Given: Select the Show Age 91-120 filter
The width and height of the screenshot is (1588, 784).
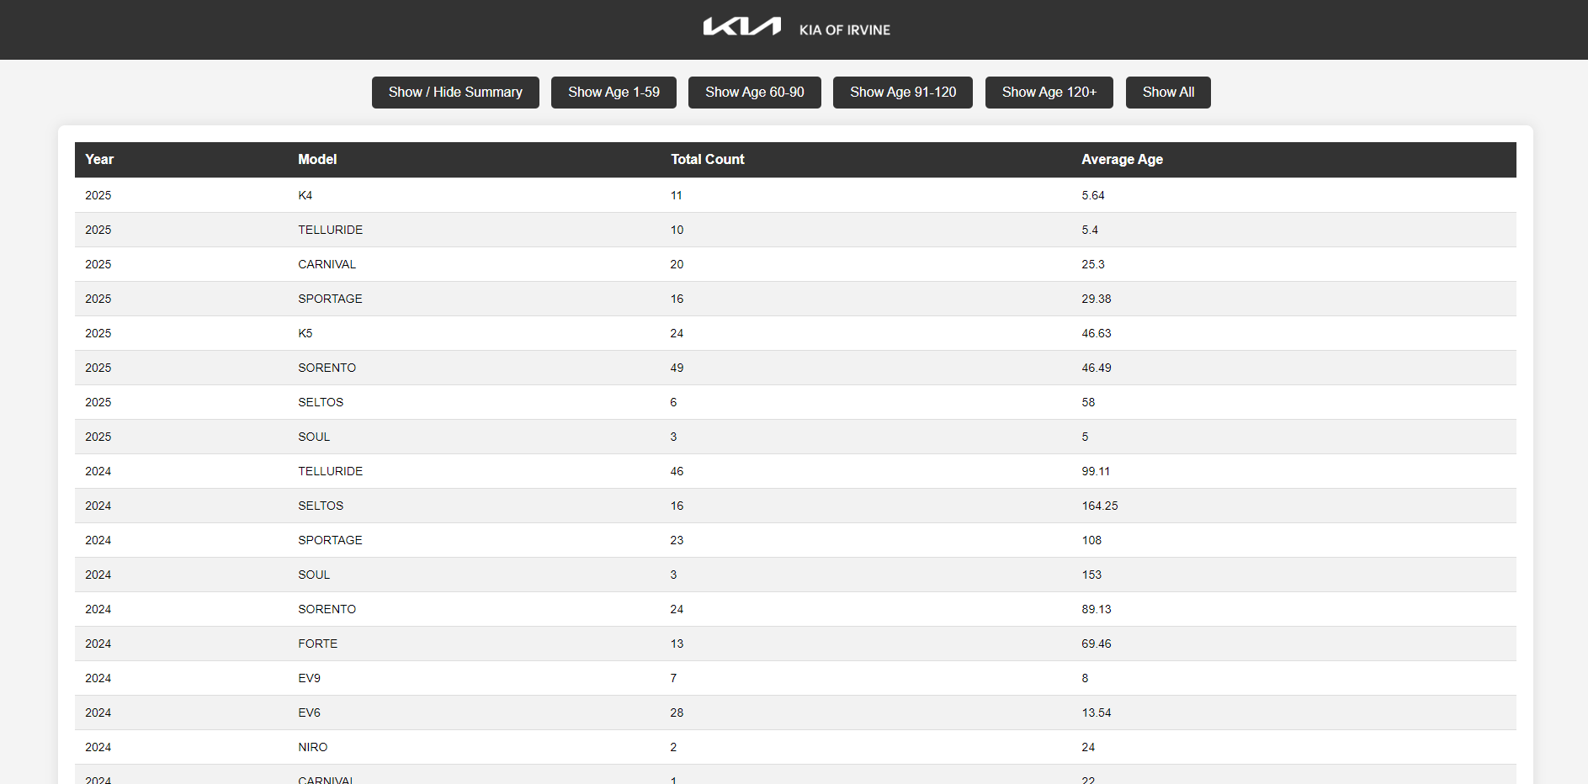Looking at the screenshot, I should 902,93.
